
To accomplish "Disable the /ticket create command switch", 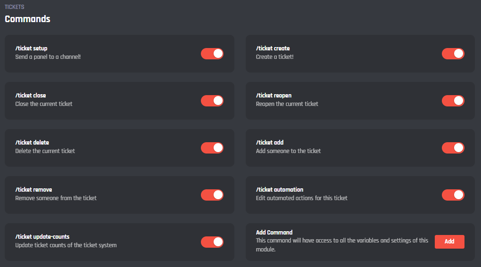I will point(453,54).
